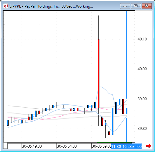Click the CQG chart icon in title bar

6,6
